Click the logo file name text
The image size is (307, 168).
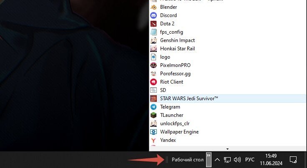[x=165, y=57]
